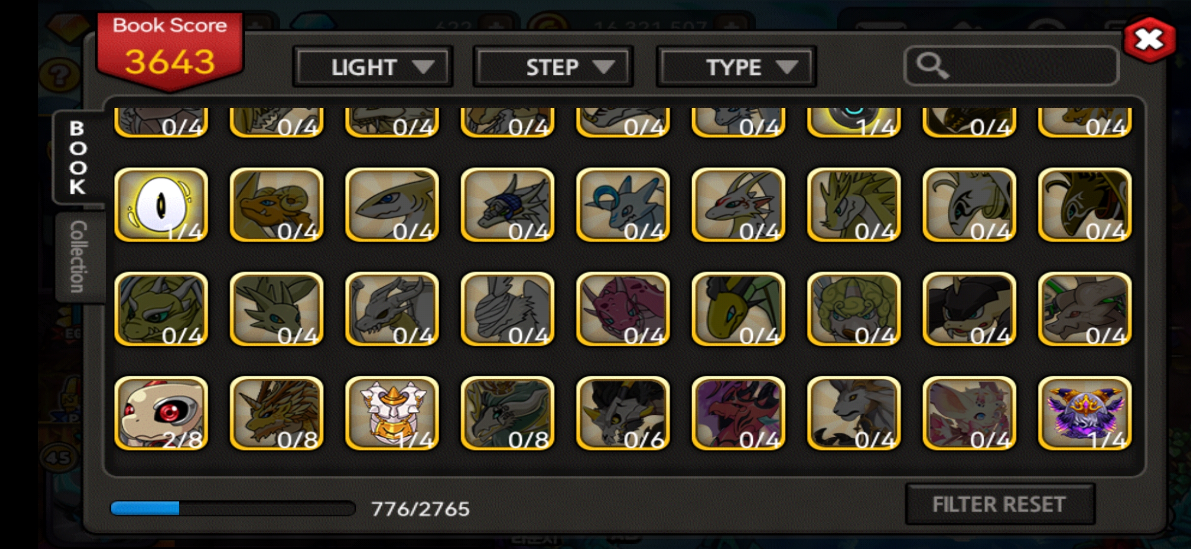1191x549 pixels.
Task: Click the search input field
Action: [x=1011, y=66]
